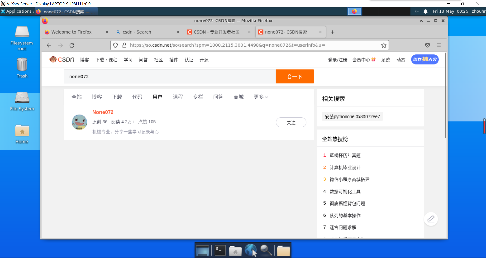Screen dimensions: 486x258
Task: Open the File System desktop icon
Action: (x=22, y=101)
